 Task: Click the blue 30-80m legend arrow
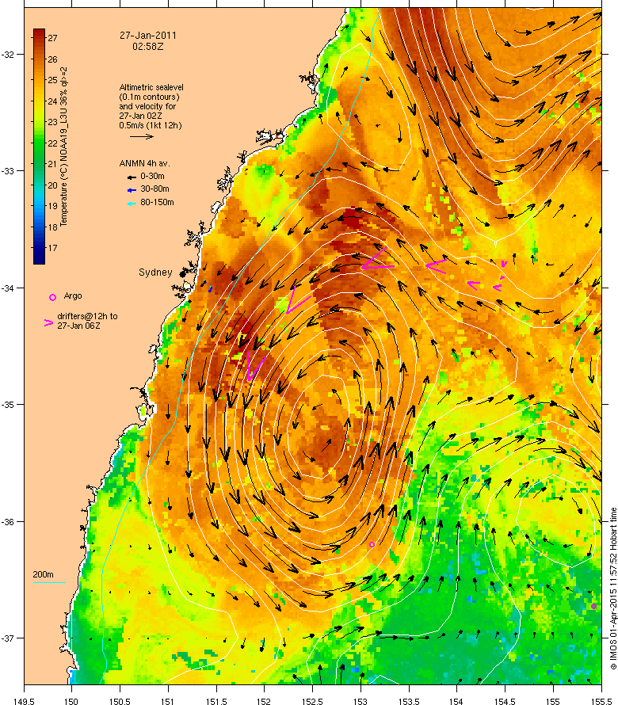[132, 190]
